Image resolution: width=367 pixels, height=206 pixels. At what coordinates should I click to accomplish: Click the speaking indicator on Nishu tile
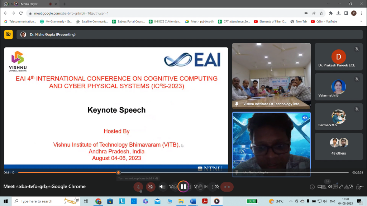305,118
